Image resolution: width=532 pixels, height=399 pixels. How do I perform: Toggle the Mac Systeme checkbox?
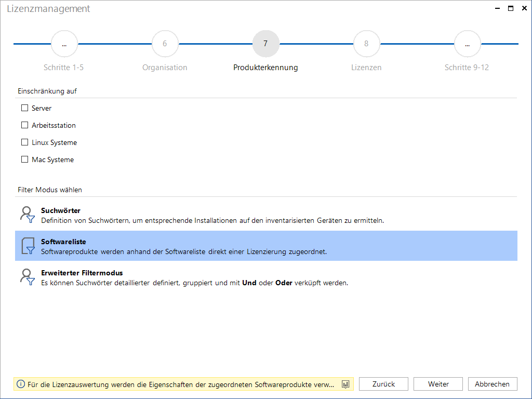24,159
